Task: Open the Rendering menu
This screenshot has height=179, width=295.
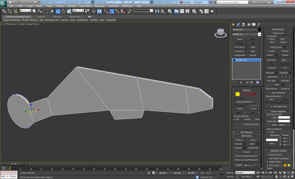Action: tap(100, 6)
